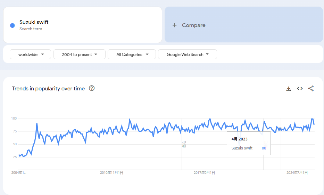Click the tooltip value 80
Screen dimensions: 324x195
pyautogui.click(x=264, y=148)
